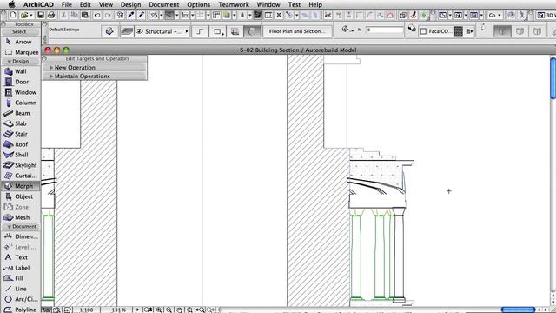Click the height input field showing 0
The height and width of the screenshot is (313, 556).
tap(384, 30)
